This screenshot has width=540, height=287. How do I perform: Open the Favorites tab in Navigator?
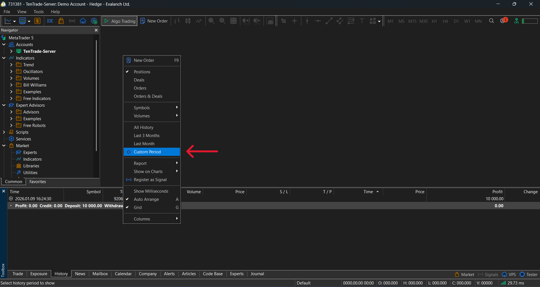click(x=38, y=182)
